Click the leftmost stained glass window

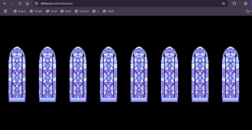(17, 74)
